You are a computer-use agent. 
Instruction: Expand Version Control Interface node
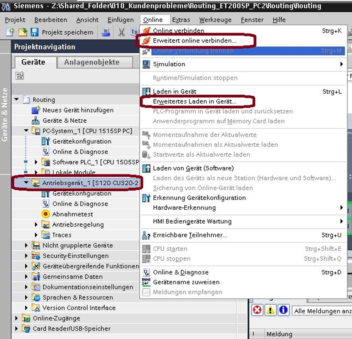coord(26,308)
